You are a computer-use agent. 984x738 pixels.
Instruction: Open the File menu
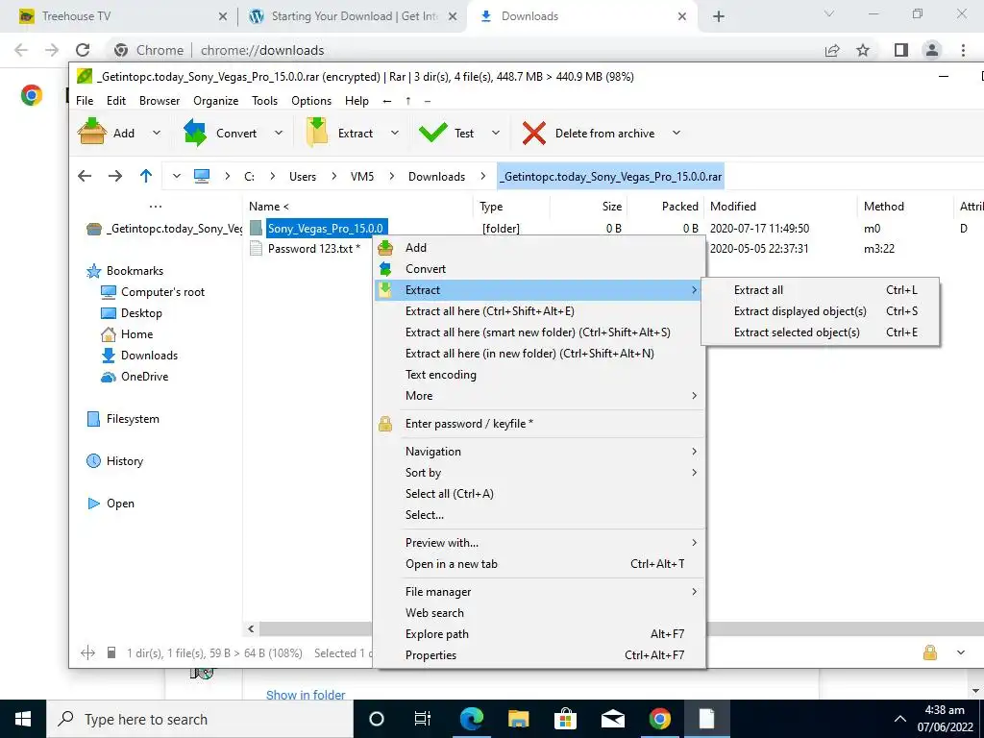click(x=85, y=100)
